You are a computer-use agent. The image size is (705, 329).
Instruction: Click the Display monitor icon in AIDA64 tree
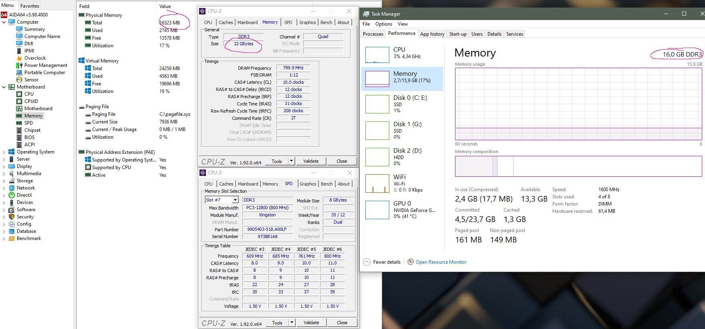pyautogui.click(x=12, y=166)
